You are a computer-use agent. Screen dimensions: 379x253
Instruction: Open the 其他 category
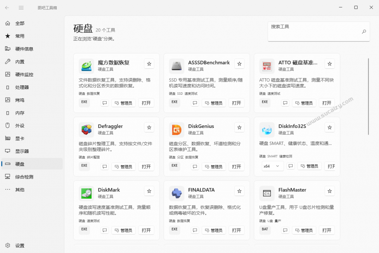coord(32,190)
